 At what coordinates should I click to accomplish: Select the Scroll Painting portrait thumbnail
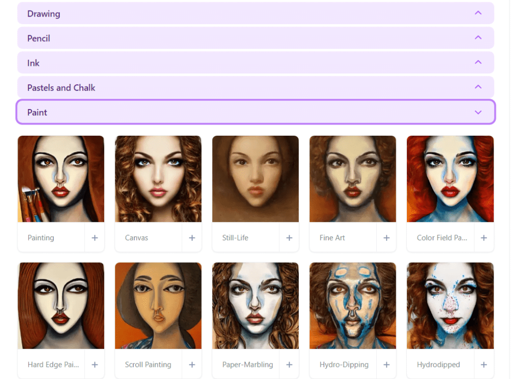click(x=158, y=305)
